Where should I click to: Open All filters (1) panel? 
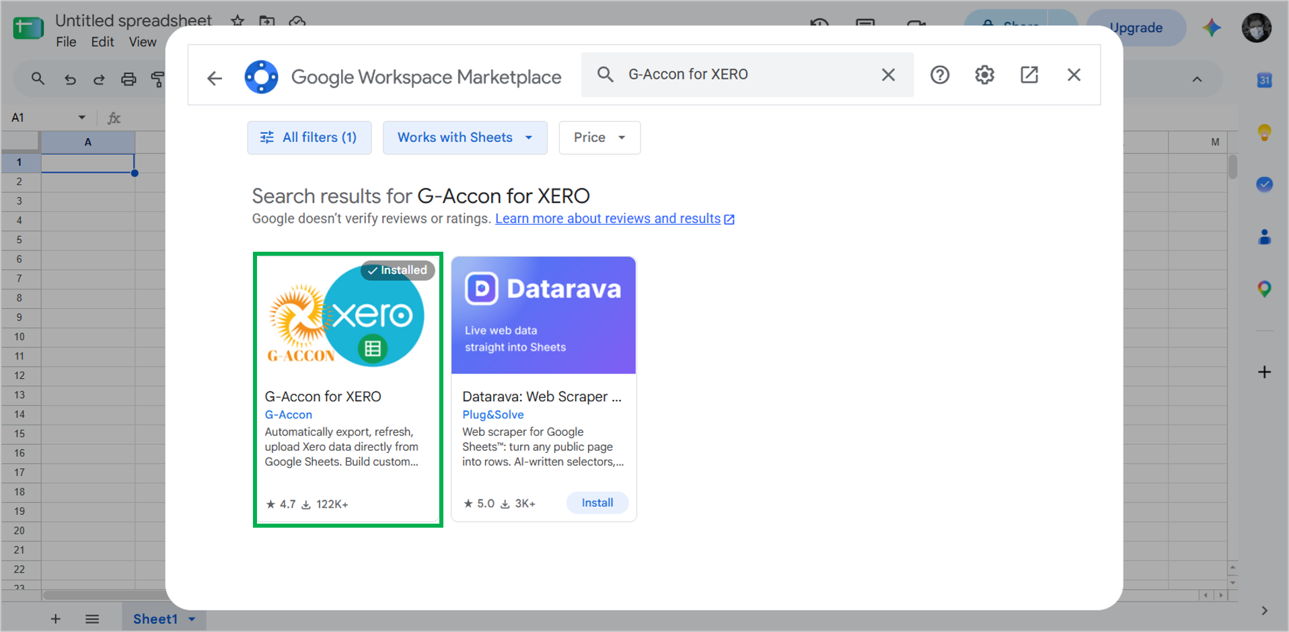coord(309,138)
